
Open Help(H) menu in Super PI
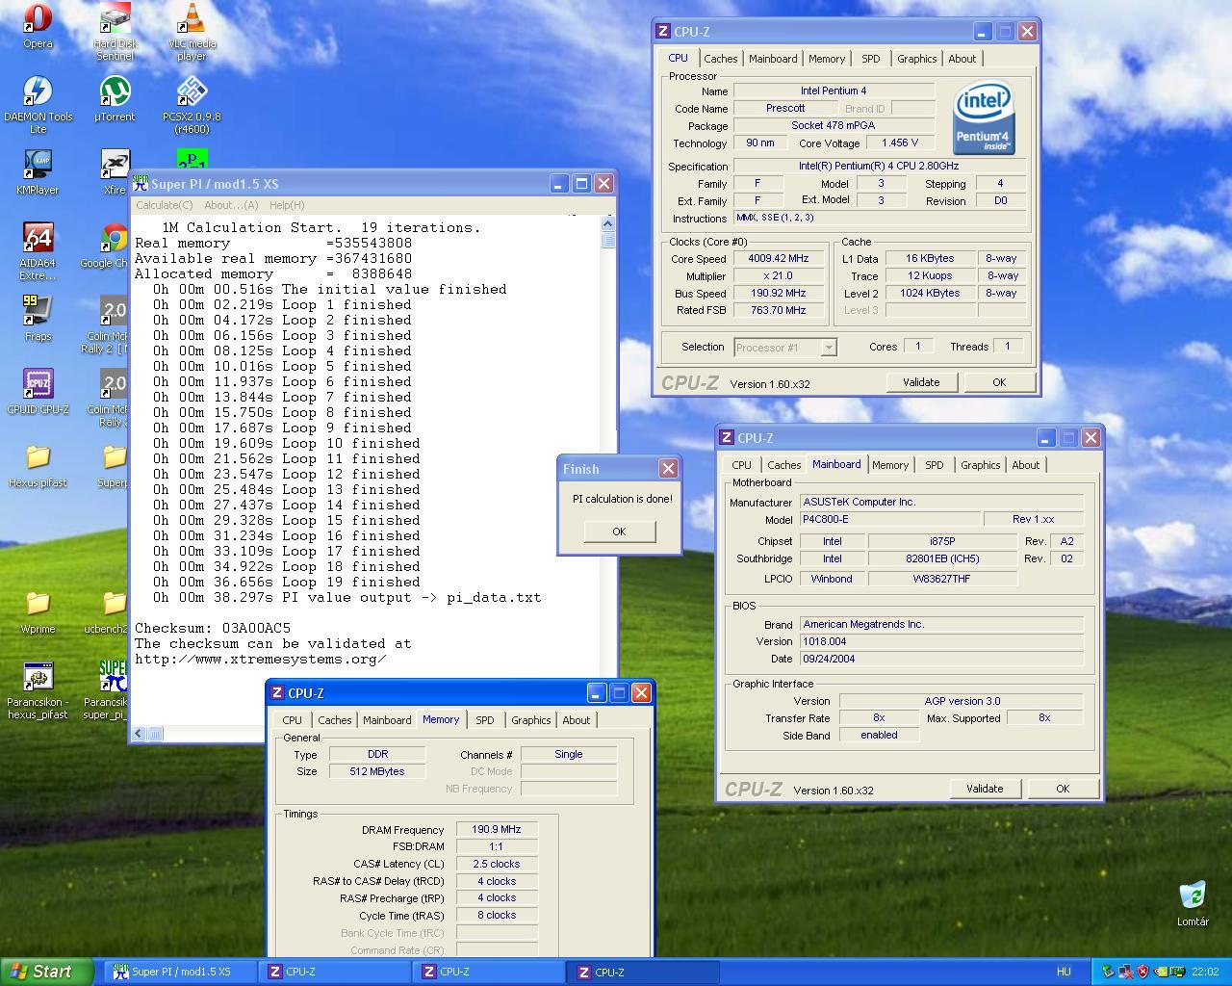(x=287, y=205)
